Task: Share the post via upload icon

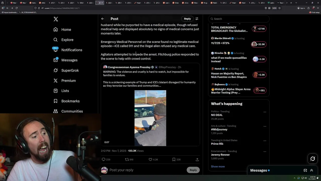Action: click(197, 159)
